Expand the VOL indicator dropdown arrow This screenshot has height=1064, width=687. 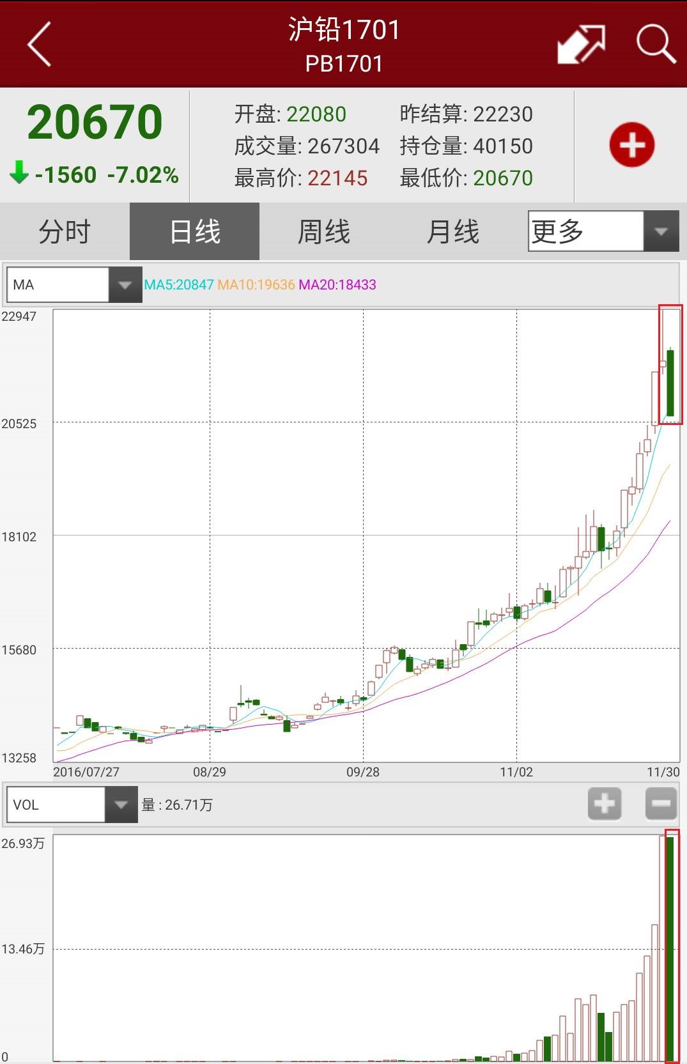pos(121,805)
